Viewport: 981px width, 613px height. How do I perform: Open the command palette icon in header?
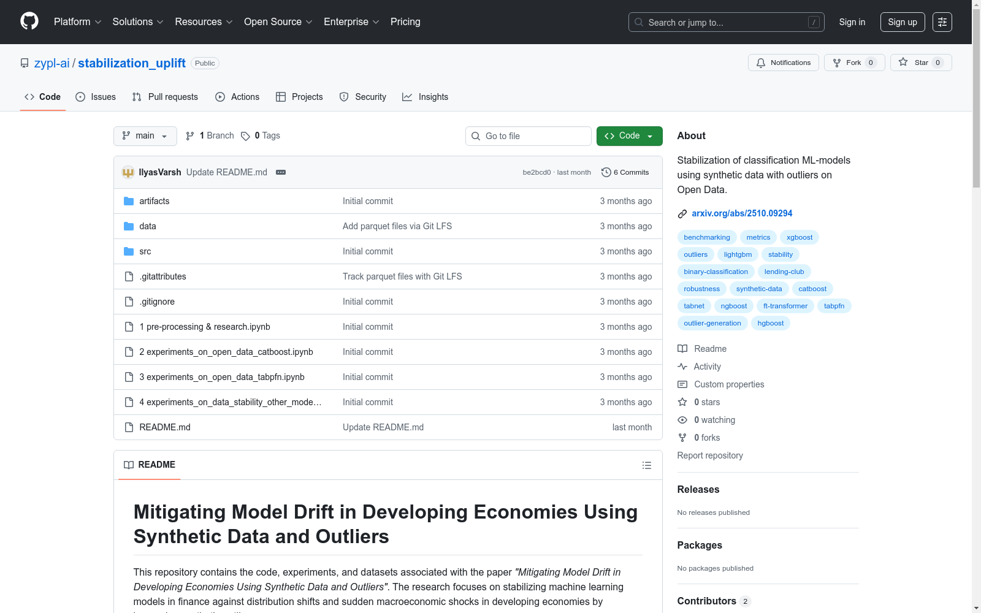tap(942, 22)
